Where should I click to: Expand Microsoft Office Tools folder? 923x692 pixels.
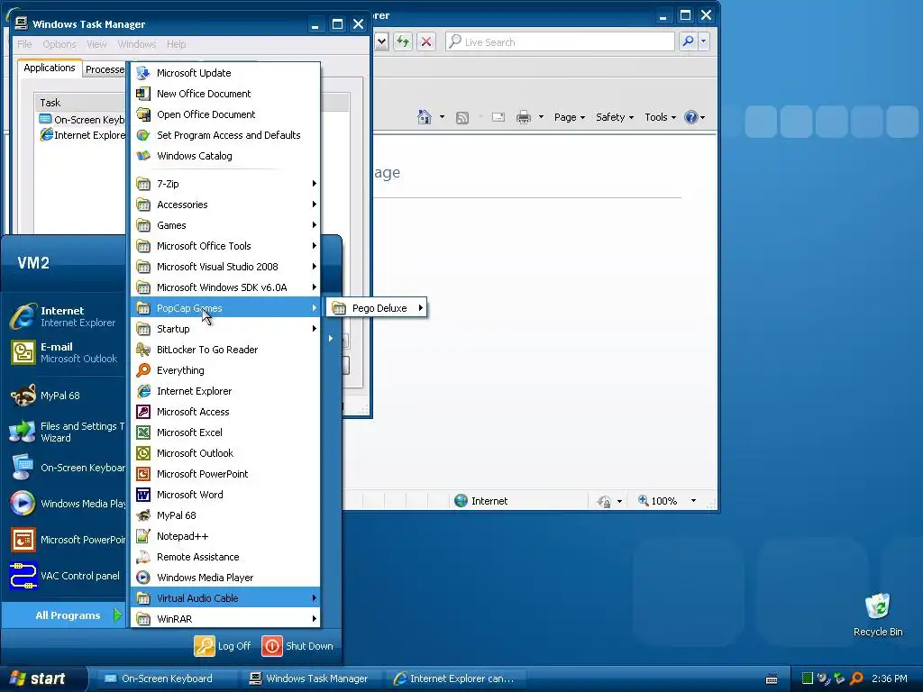point(224,246)
